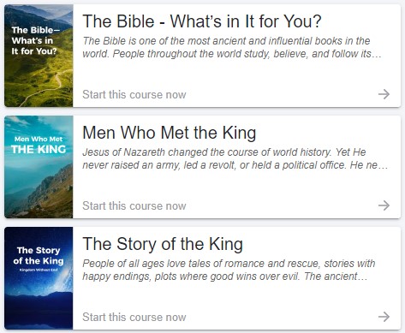Click the description starting 'The Bible is one of the most ancient'

tap(232, 47)
